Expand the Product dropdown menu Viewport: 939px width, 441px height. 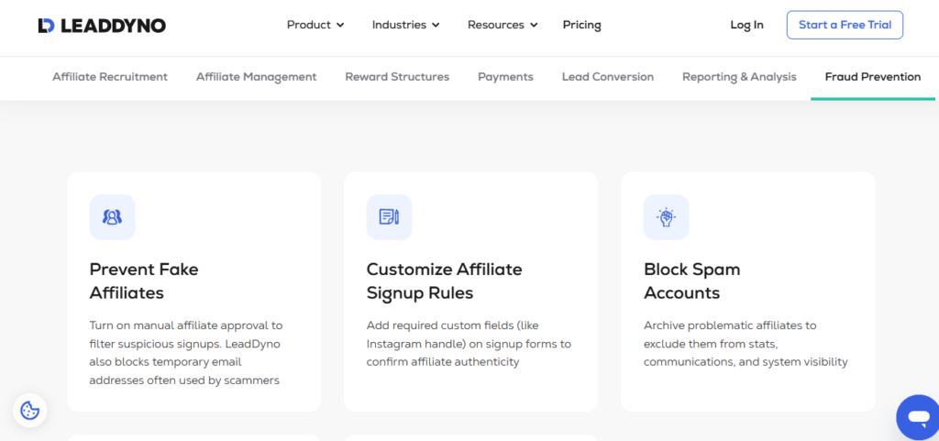point(315,25)
